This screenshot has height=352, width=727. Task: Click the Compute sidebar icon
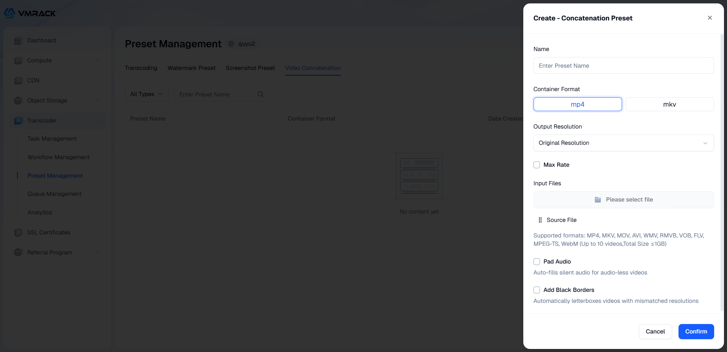(18, 60)
